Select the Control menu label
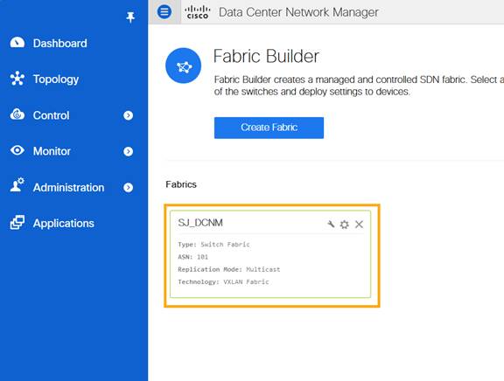Image resolution: width=504 pixels, height=381 pixels. pyautogui.click(x=51, y=115)
